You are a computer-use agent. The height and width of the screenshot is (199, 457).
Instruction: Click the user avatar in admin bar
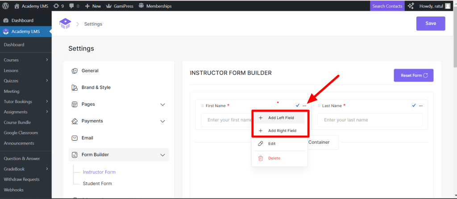[448, 6]
